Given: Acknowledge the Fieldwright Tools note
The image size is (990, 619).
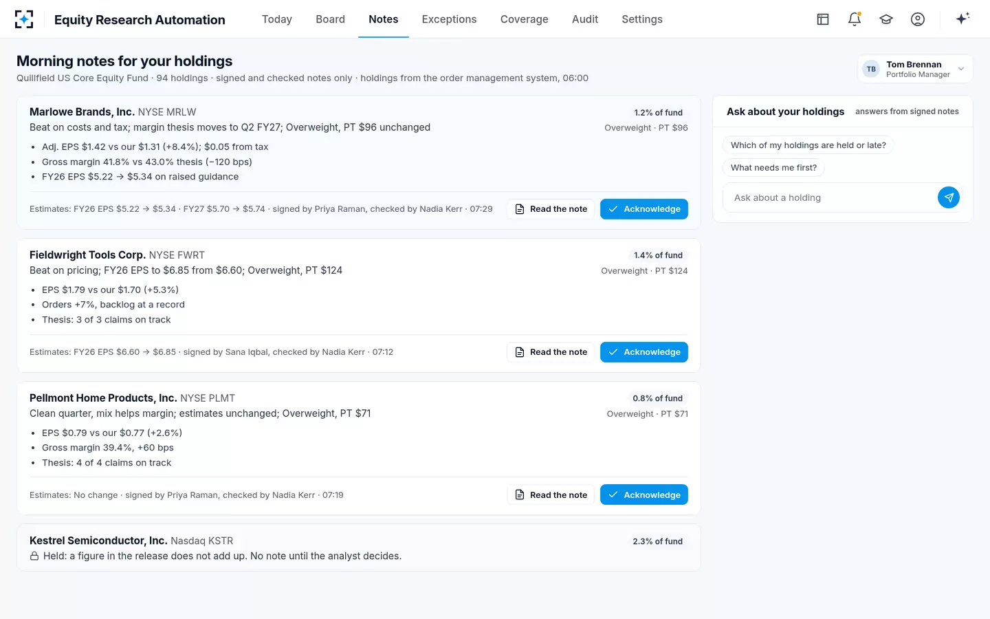Looking at the screenshot, I should (644, 352).
